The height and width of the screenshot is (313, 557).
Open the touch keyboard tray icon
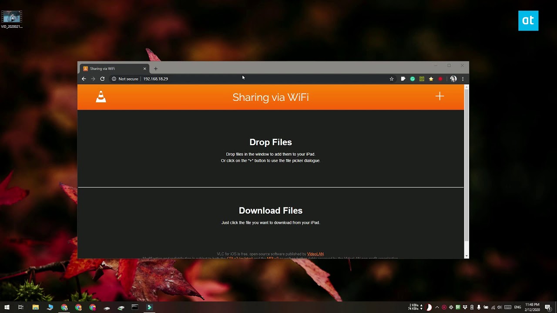pyautogui.click(x=508, y=307)
